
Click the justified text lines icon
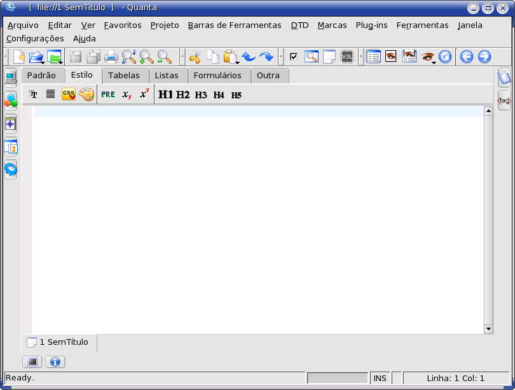[51, 94]
